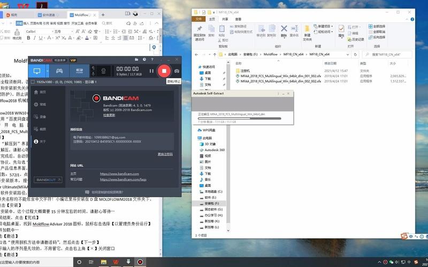
Task: Open https://www.bandicam.com/faqs link
Action: coord(123,179)
